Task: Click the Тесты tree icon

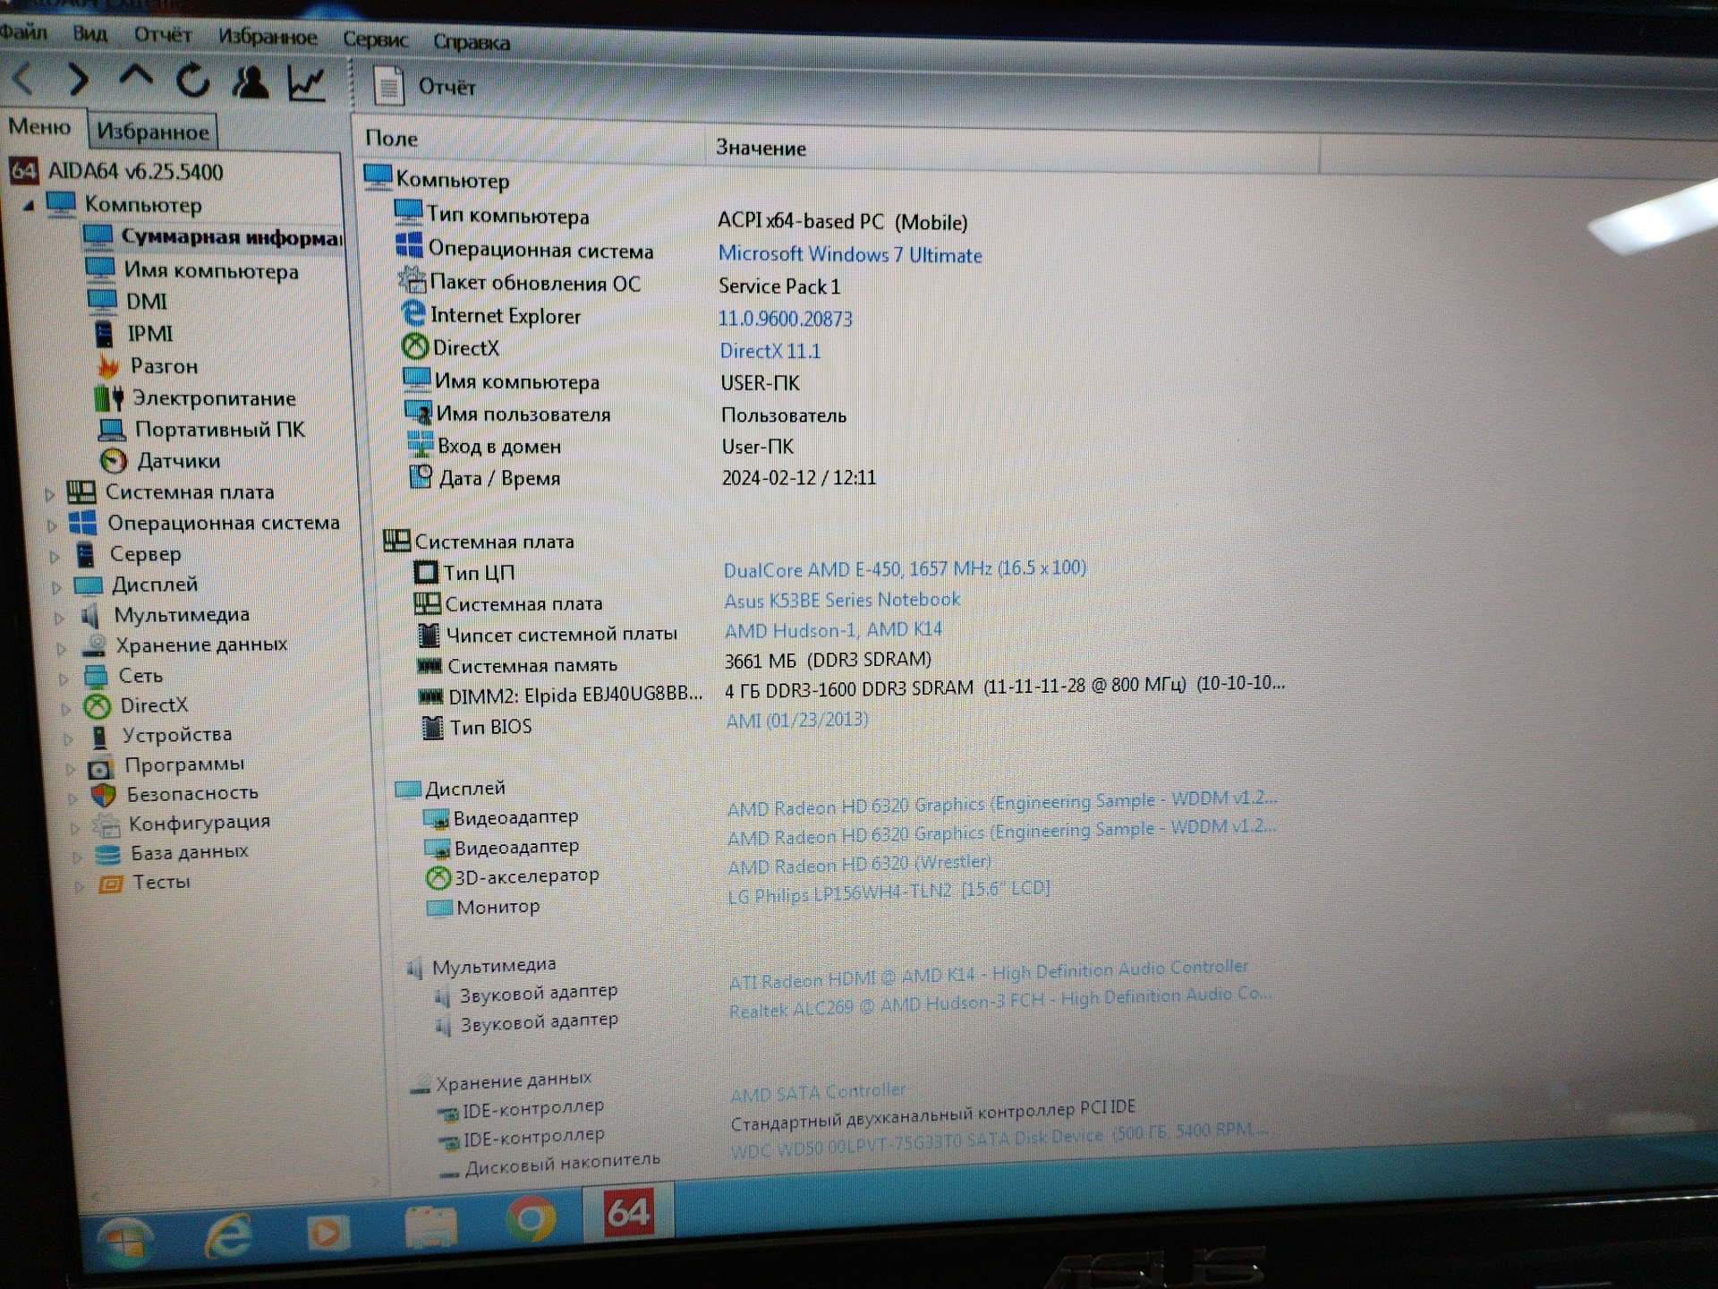Action: point(111,884)
